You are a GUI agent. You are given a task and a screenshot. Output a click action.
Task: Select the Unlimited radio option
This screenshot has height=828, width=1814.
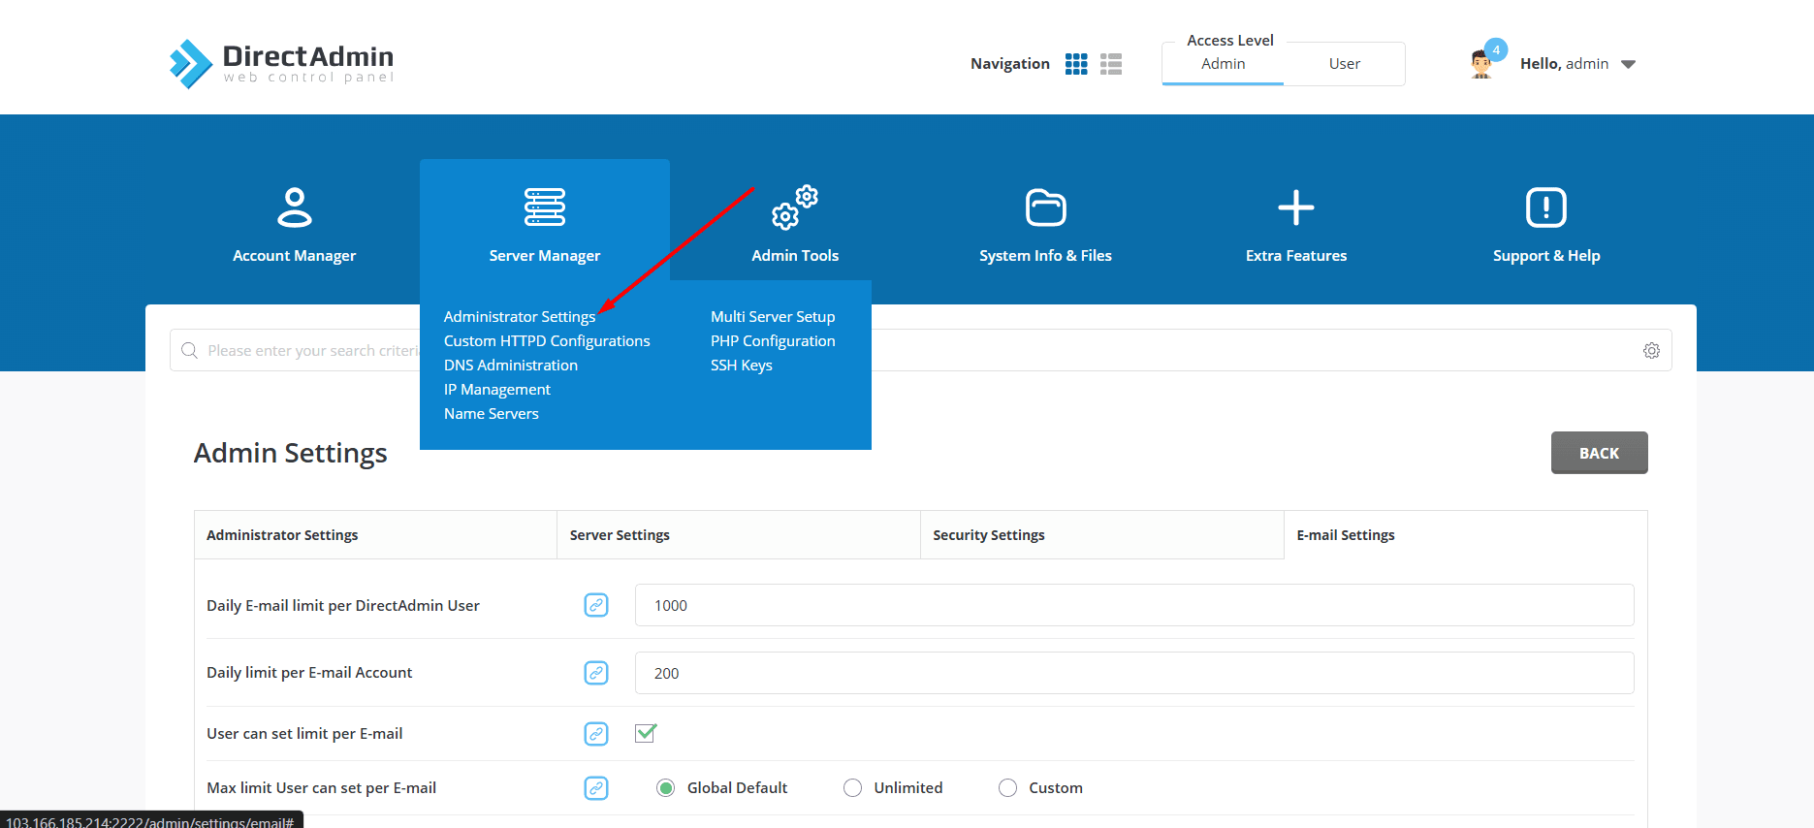(852, 788)
